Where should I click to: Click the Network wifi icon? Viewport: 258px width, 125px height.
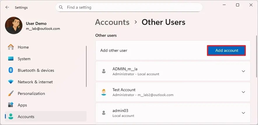(x=11, y=82)
